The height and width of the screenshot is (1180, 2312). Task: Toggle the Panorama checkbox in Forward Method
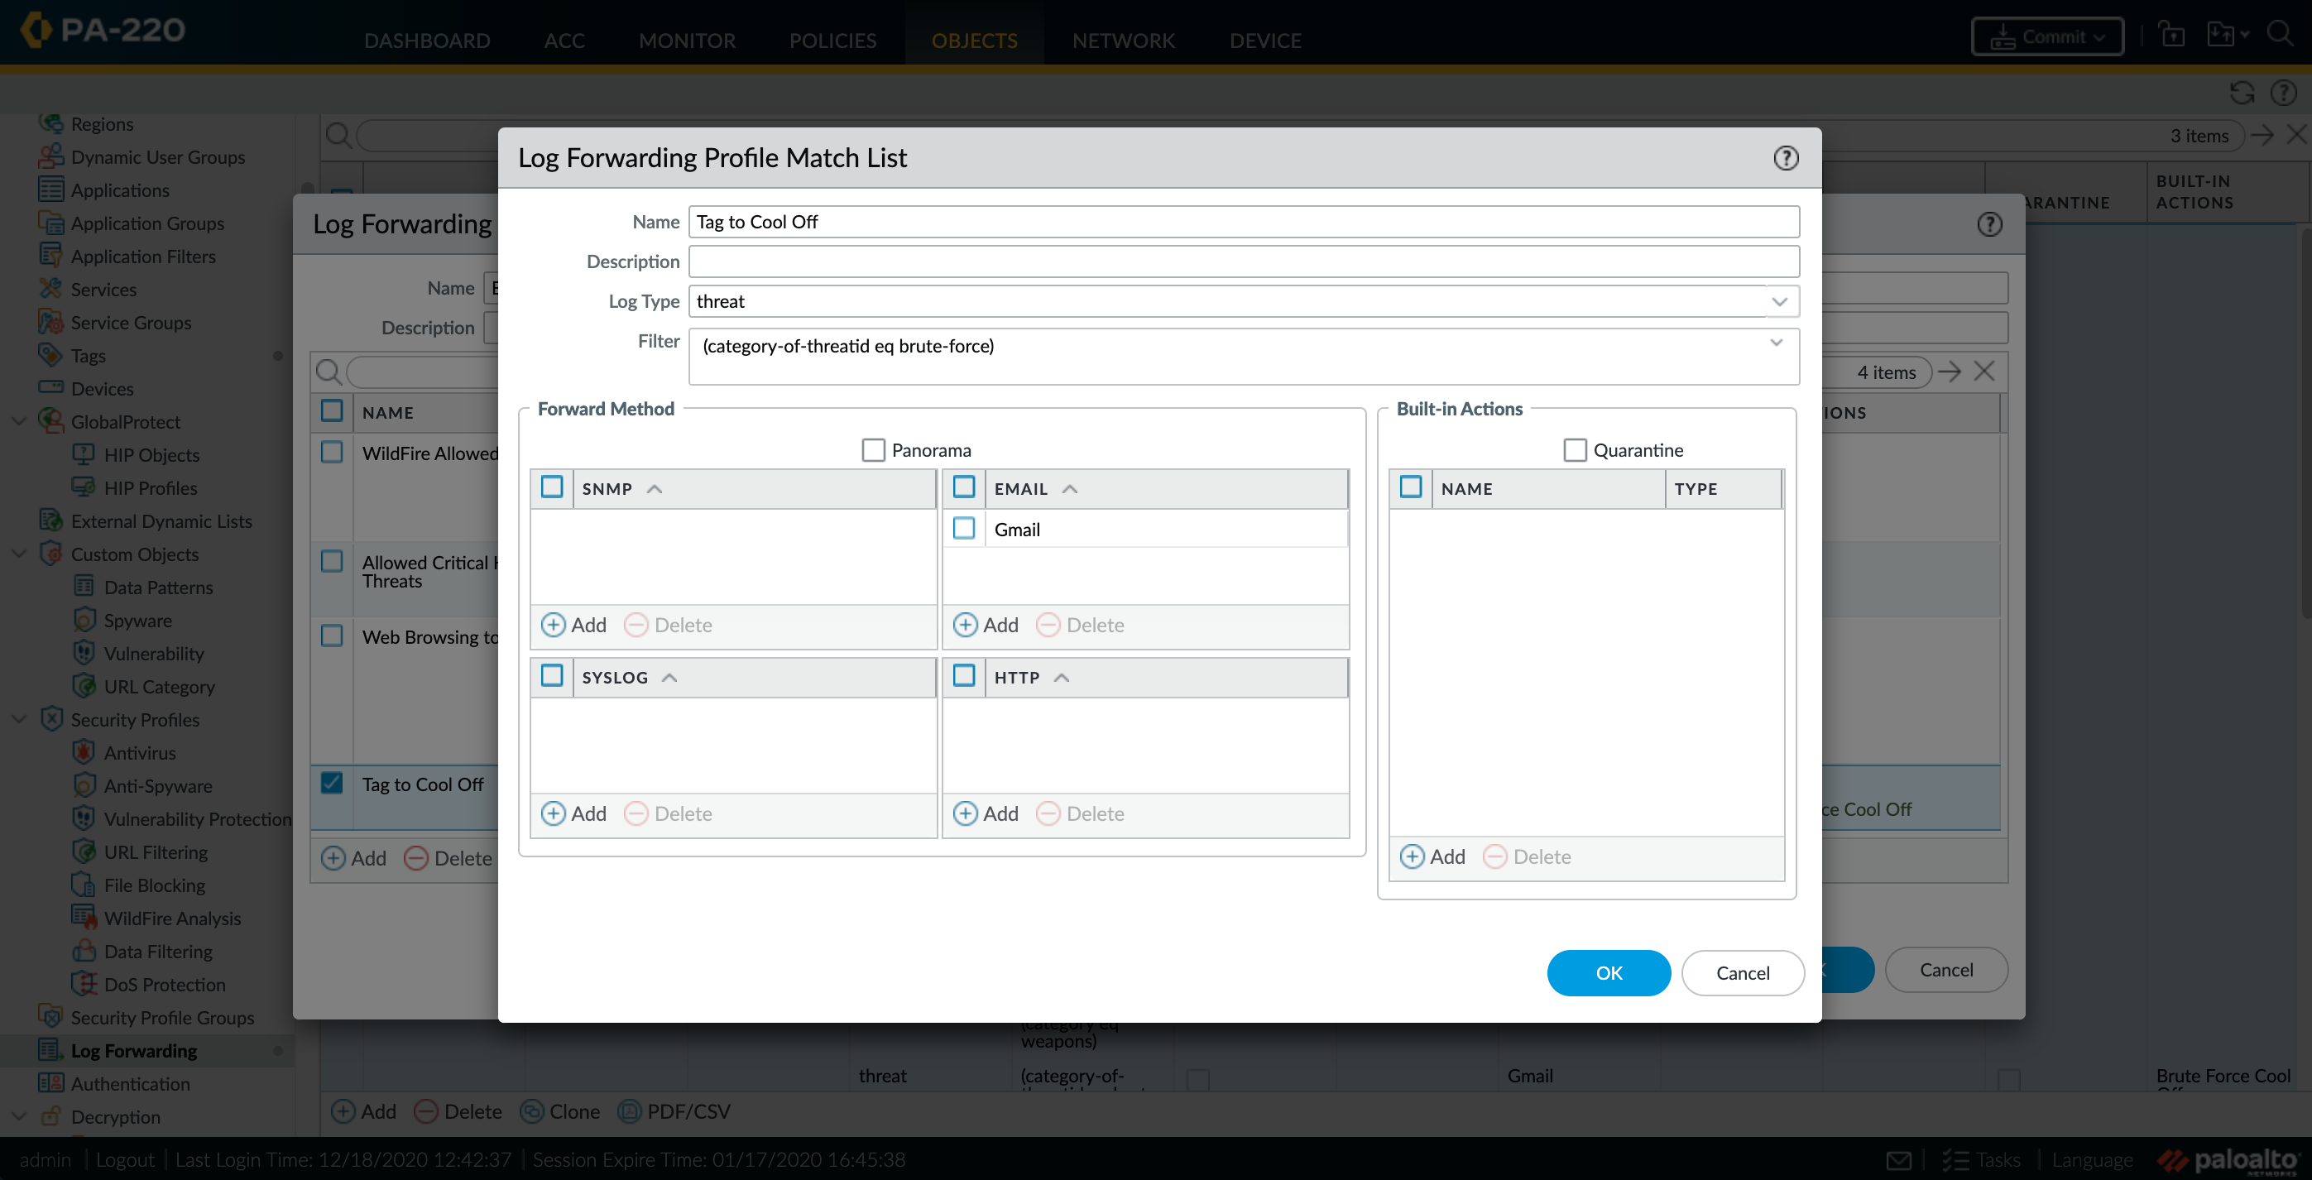[872, 448]
